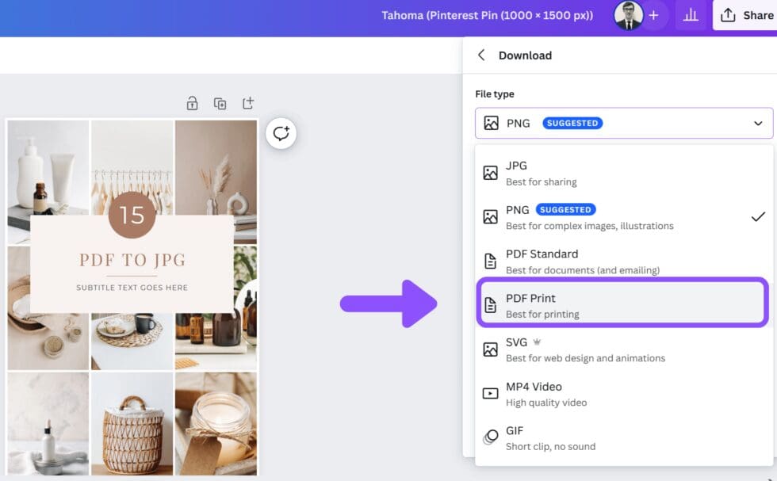Click the add page to another design icon
The image size is (777, 481).
[247, 103]
